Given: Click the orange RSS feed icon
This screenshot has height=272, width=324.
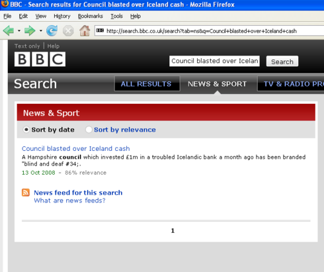Looking at the screenshot, I should tap(26, 193).
